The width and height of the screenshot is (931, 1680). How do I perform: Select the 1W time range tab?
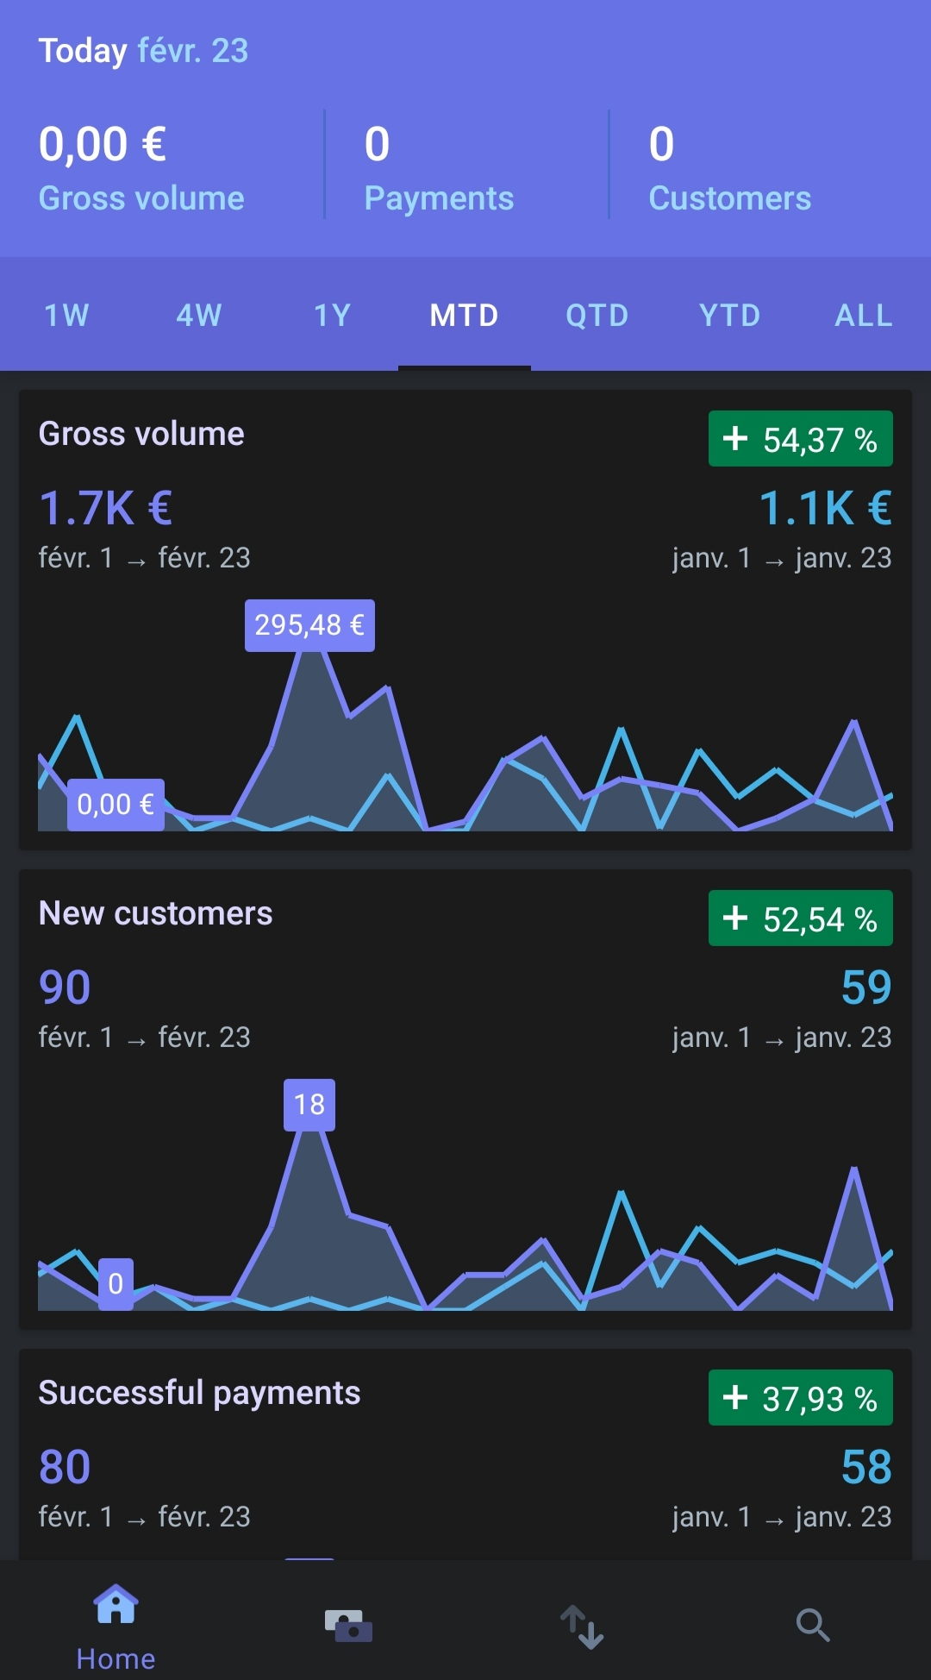point(66,315)
